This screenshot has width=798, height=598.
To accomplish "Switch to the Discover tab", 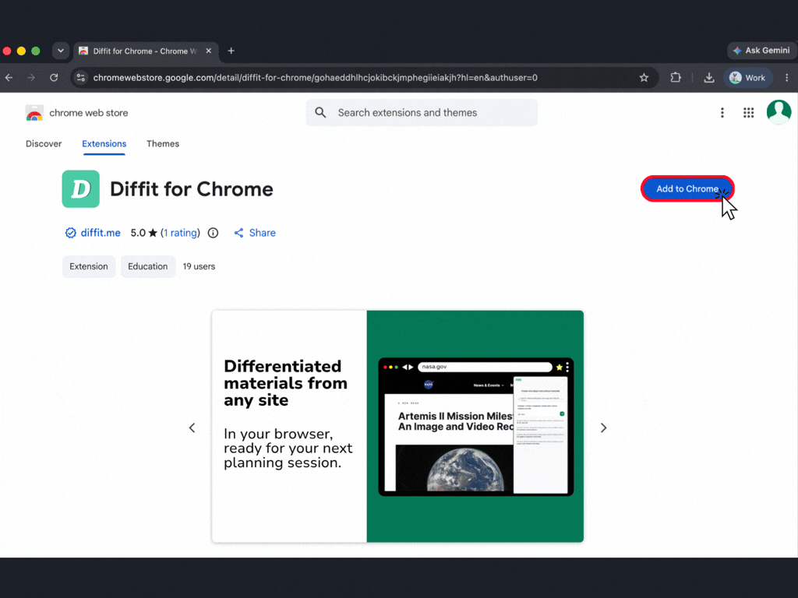I will pyautogui.click(x=44, y=144).
